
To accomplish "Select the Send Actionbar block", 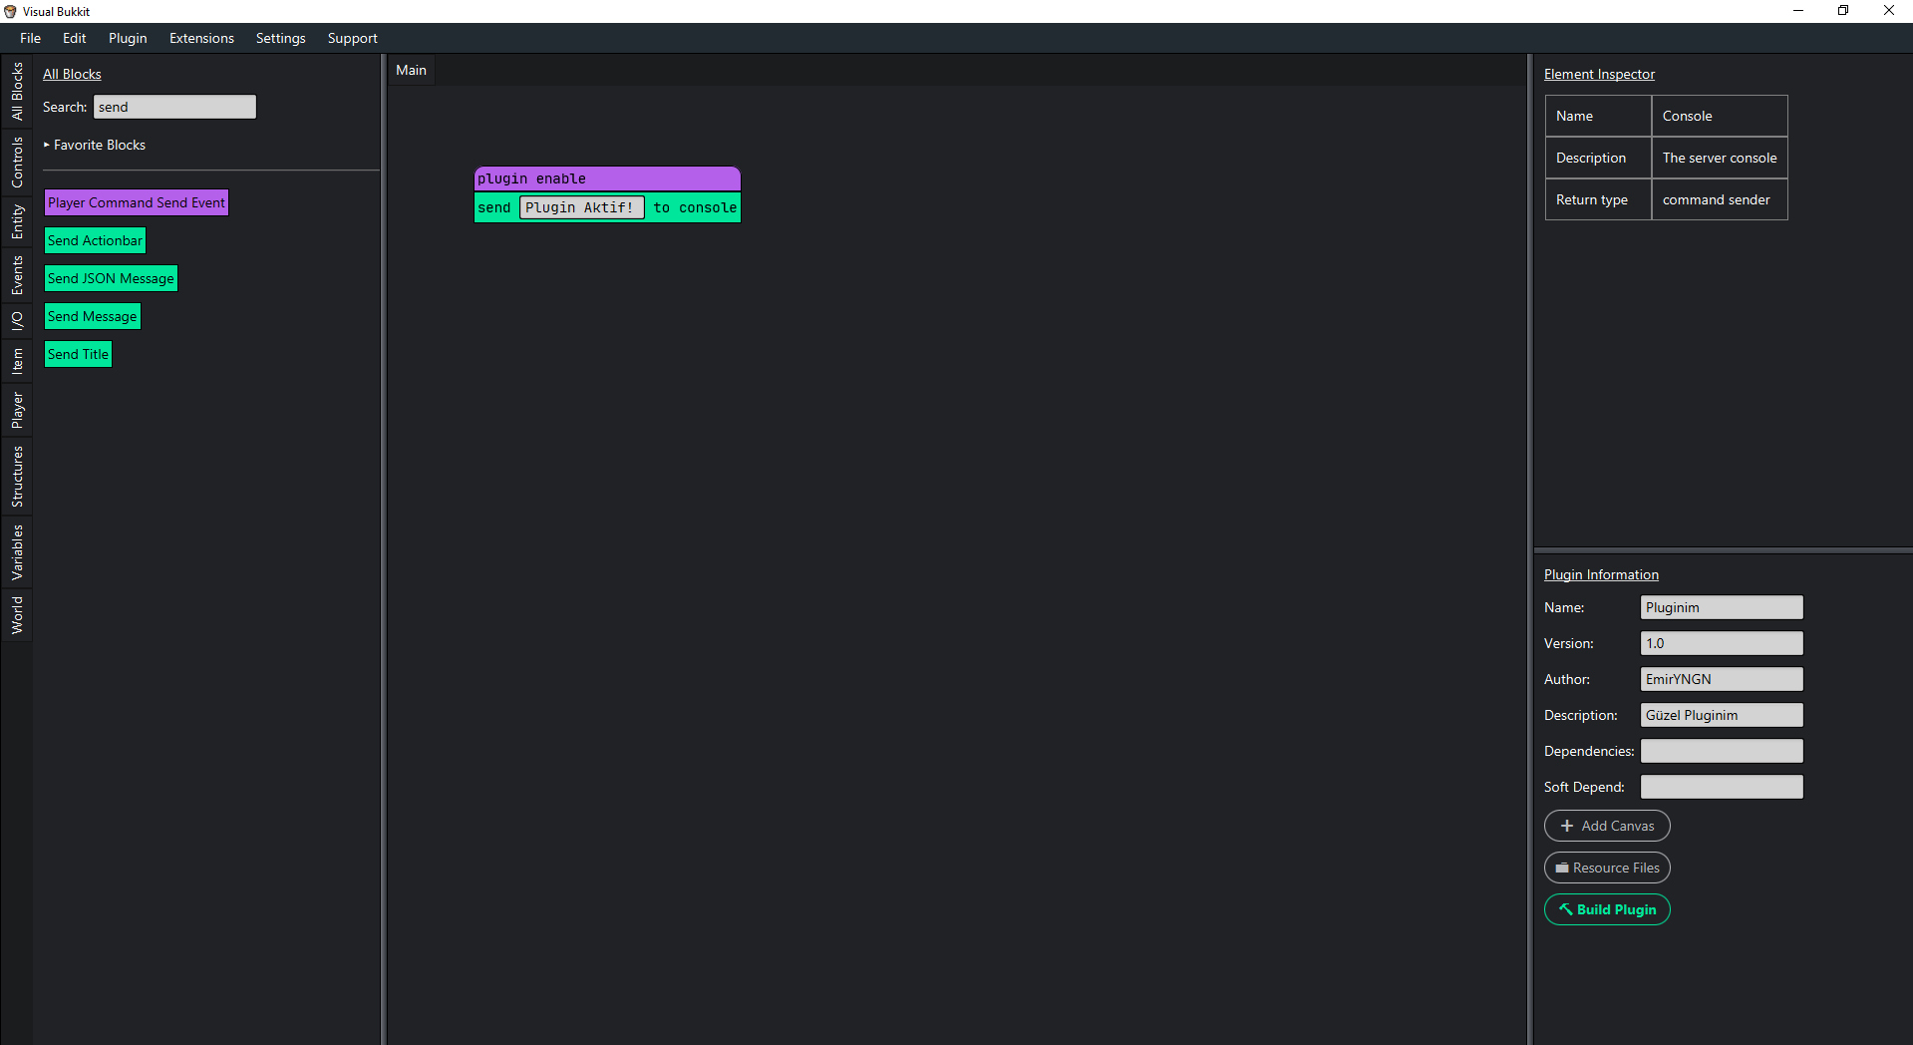I will click(x=95, y=240).
